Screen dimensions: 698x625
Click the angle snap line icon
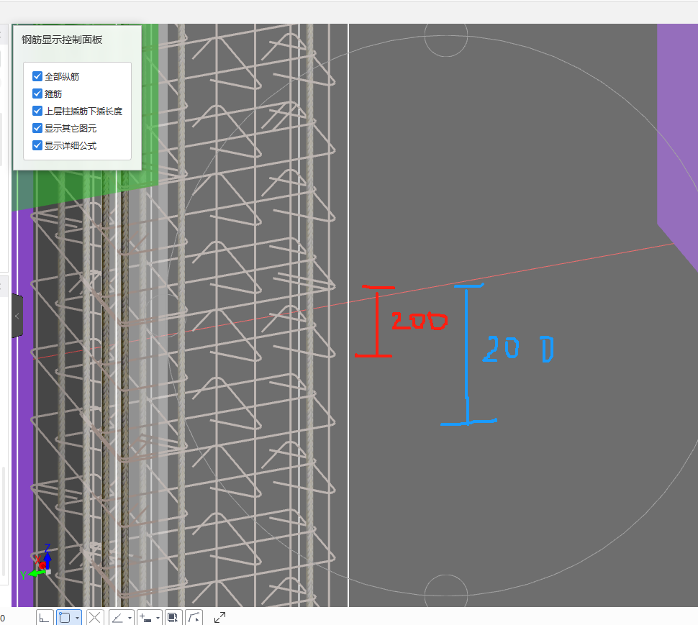point(117,617)
